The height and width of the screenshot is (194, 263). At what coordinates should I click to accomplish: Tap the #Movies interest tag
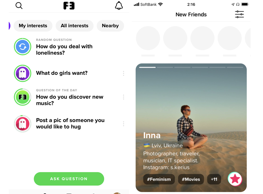[191, 179]
